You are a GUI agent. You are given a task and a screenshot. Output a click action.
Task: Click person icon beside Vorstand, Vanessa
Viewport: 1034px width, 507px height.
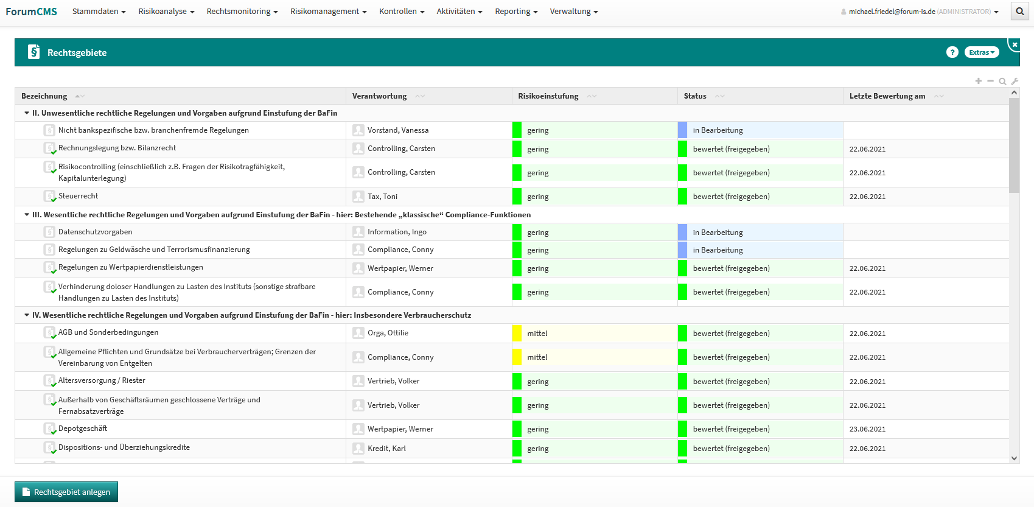[358, 130]
